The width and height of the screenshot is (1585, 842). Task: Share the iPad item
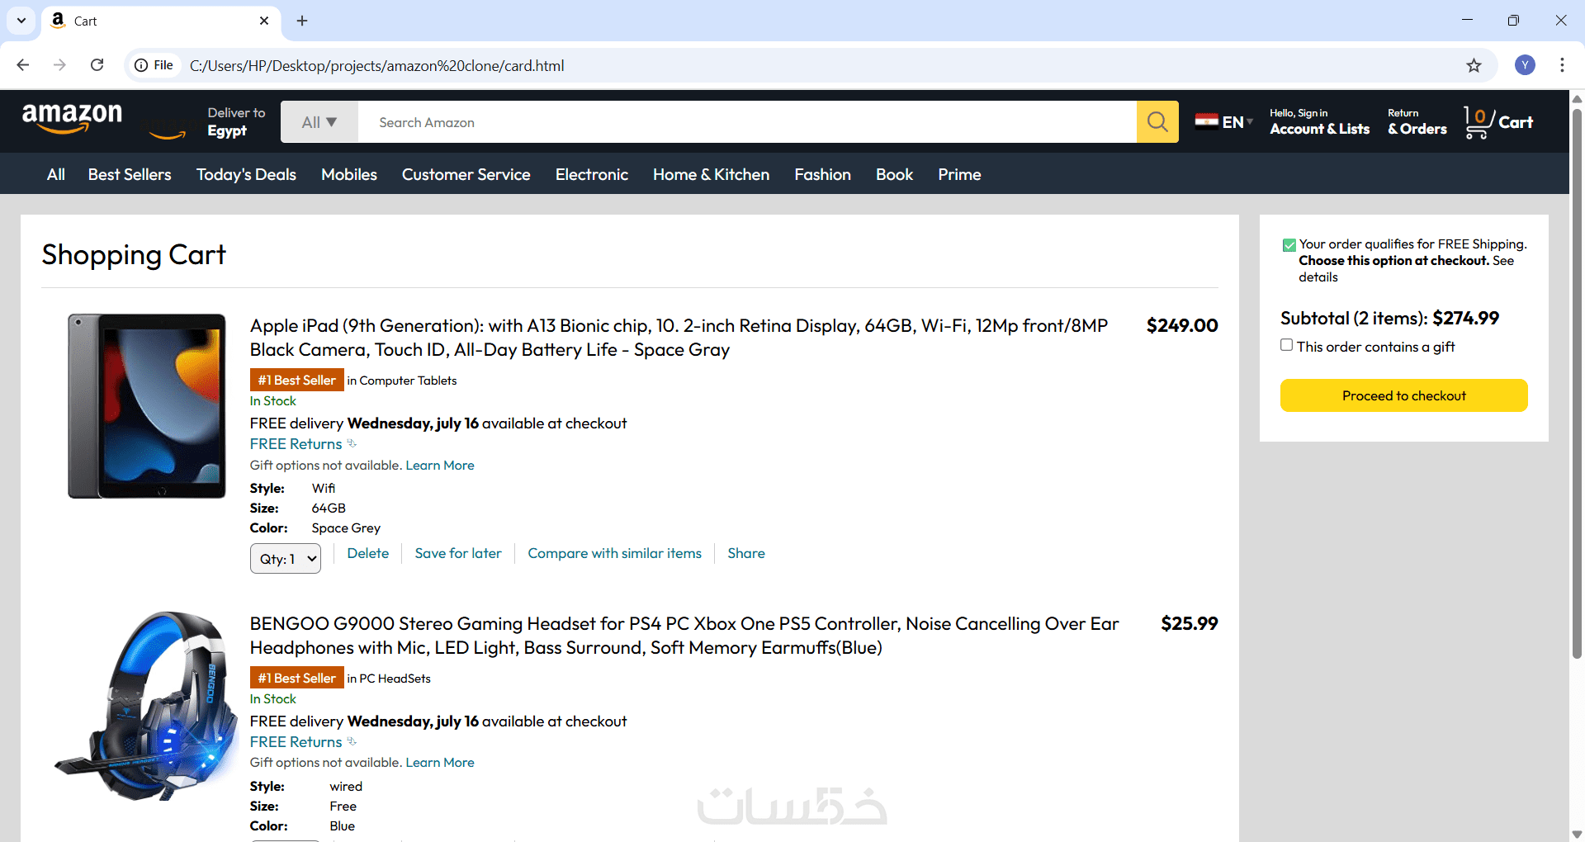[746, 553]
